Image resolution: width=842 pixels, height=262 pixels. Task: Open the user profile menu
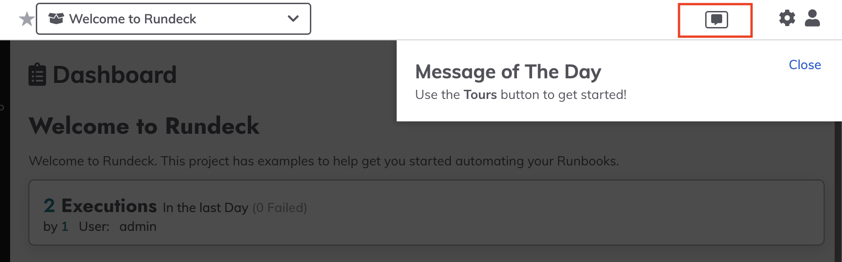[x=812, y=18]
